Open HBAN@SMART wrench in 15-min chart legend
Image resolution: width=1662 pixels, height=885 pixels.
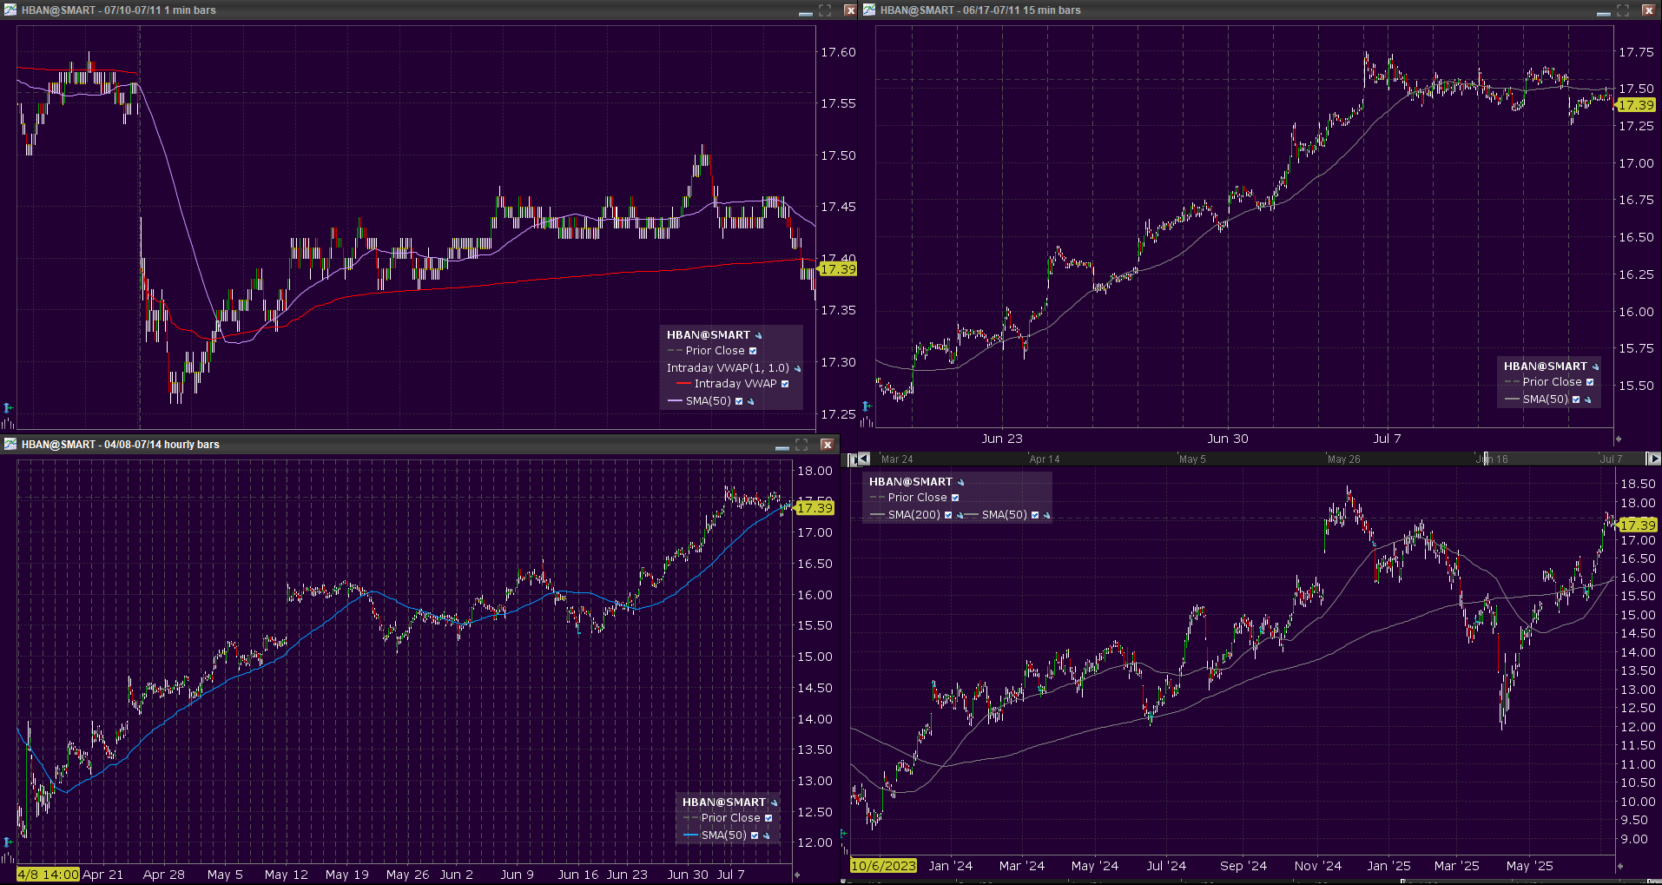pos(1595,367)
